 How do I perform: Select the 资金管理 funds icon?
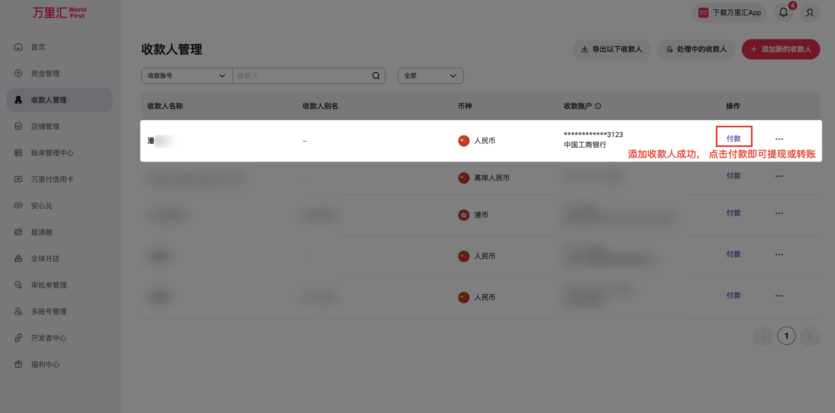[x=19, y=73]
